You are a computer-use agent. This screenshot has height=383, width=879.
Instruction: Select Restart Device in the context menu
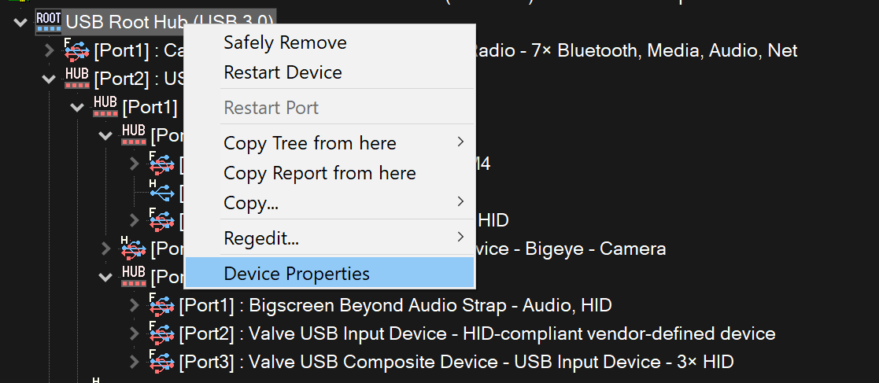tap(283, 72)
